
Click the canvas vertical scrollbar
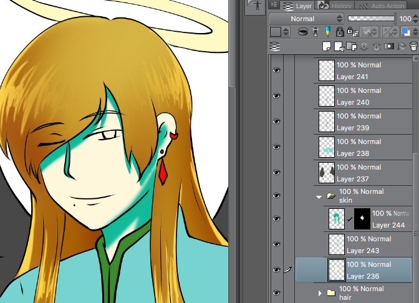tap(232, 43)
